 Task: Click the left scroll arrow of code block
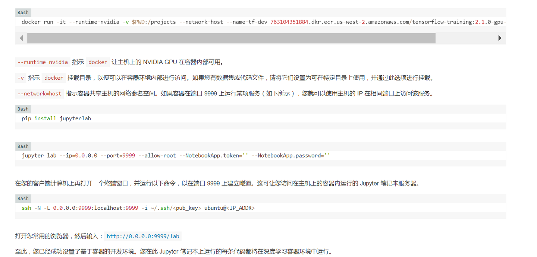tap(21, 38)
